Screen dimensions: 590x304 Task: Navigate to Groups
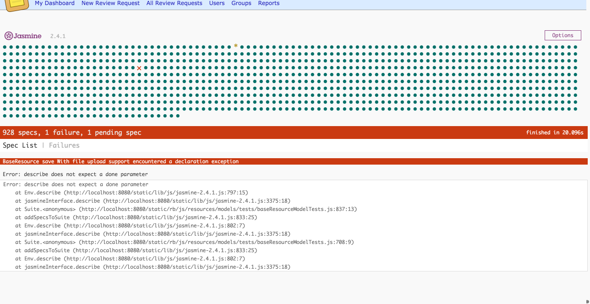click(x=241, y=3)
